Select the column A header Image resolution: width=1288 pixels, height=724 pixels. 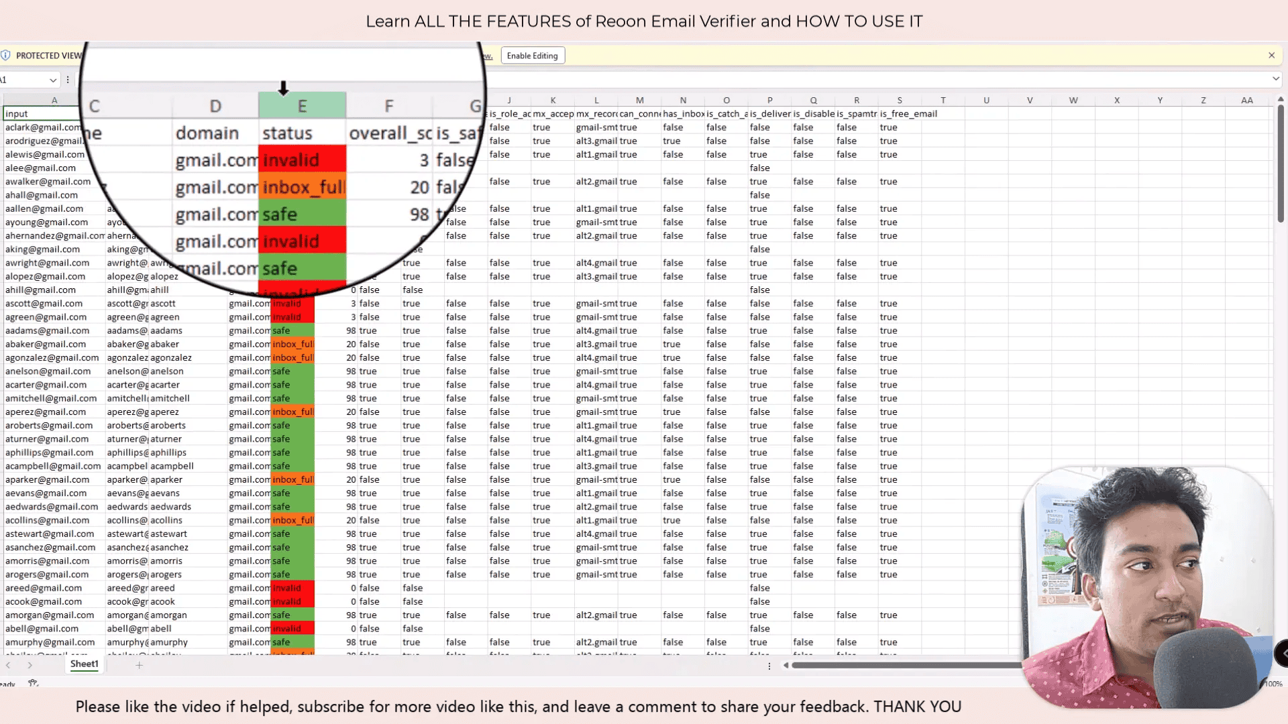pos(54,100)
